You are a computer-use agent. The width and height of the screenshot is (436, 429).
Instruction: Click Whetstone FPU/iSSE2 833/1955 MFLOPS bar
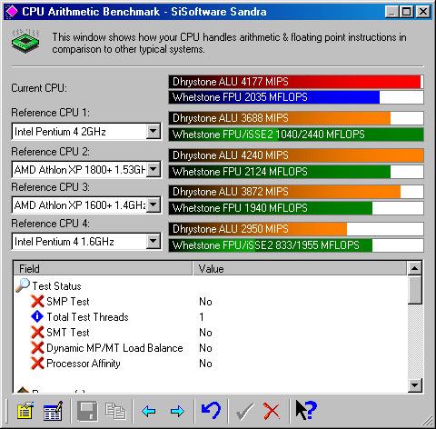296,245
